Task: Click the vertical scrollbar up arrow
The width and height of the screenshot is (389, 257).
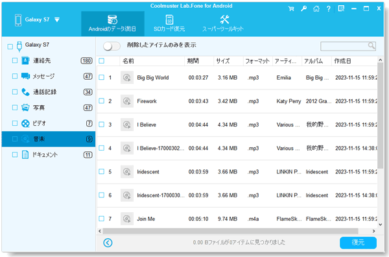Action: pyautogui.click(x=381, y=60)
